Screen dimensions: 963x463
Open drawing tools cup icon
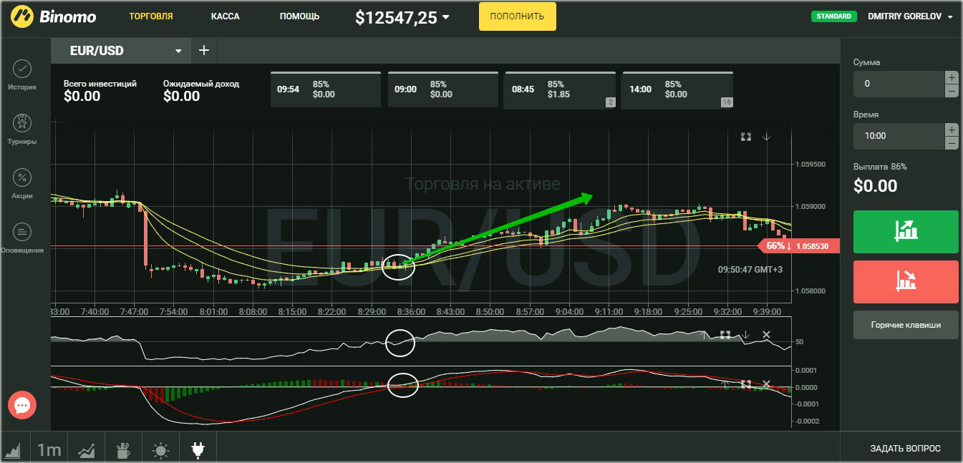pyautogui.click(x=122, y=450)
